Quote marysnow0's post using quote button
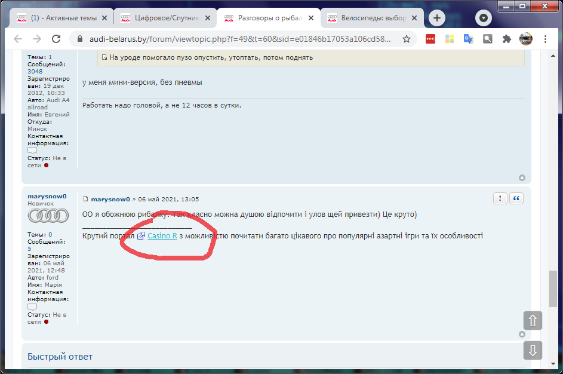This screenshot has height=374, width=563. tap(516, 198)
